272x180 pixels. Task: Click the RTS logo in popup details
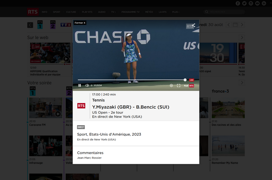coord(81,106)
